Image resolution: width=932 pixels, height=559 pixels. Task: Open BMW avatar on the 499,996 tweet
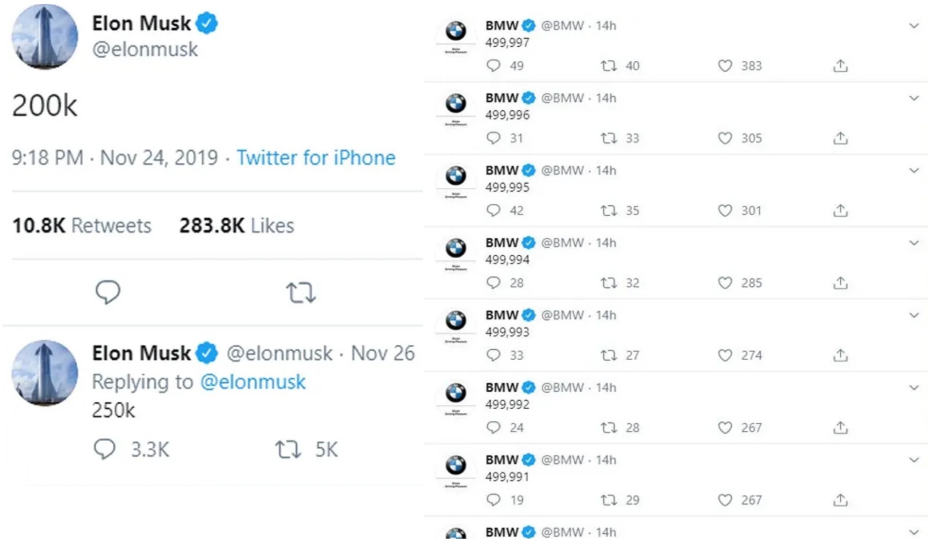coord(456,104)
